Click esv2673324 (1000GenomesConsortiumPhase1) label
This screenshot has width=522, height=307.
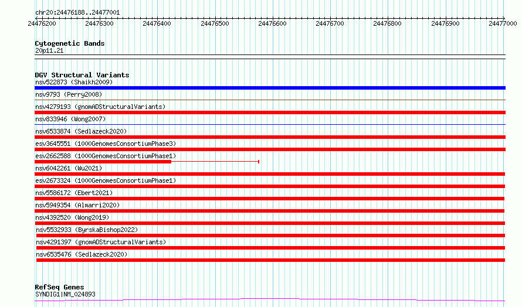(106, 180)
